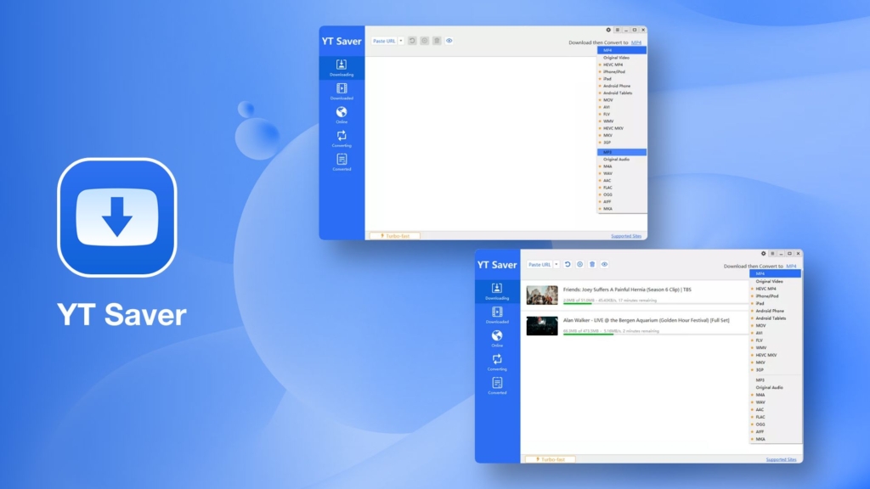Open the settings gear in the lower window

point(764,253)
